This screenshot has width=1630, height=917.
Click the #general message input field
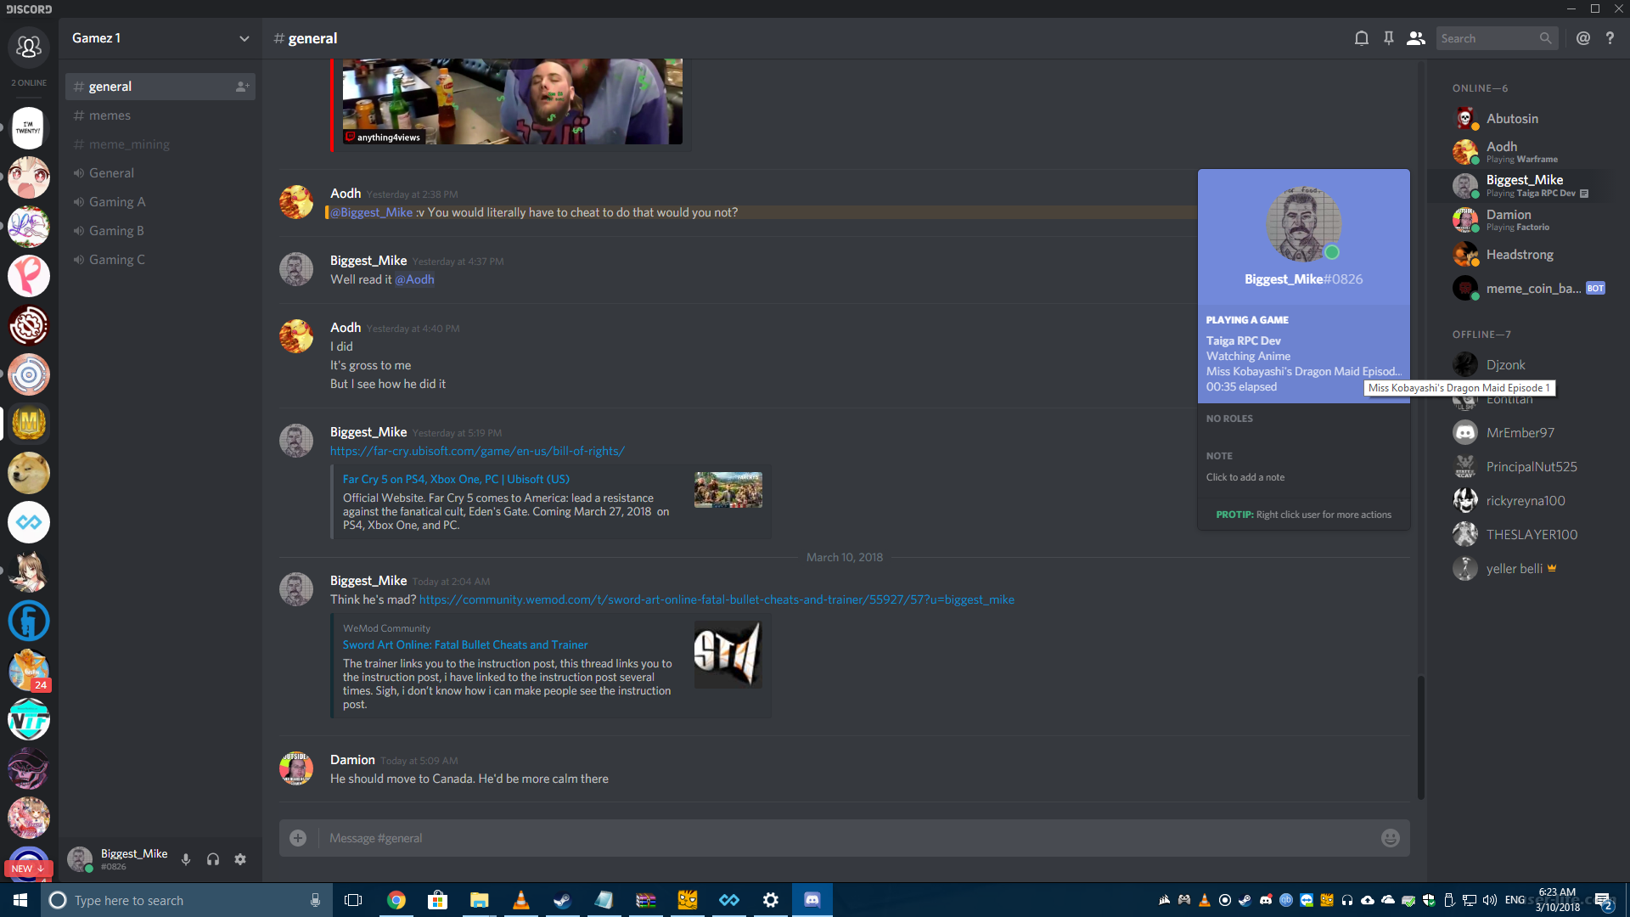pyautogui.click(x=846, y=837)
